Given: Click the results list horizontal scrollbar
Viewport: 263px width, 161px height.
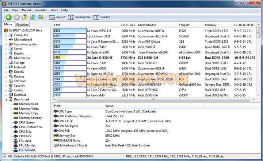Looking at the screenshot, I should coord(153,99).
